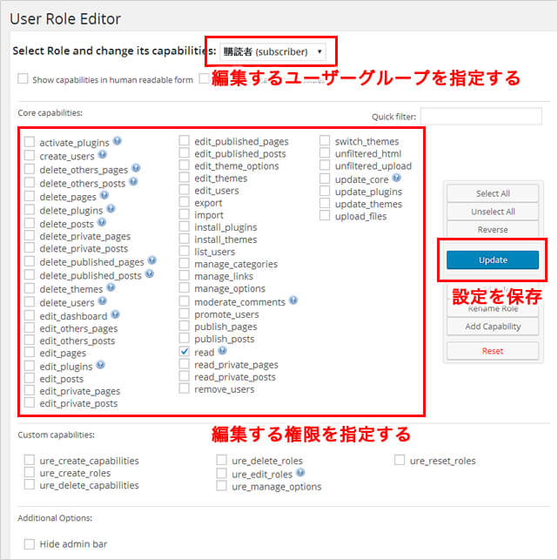This screenshot has height=560, width=558.
Task: Enable upload_files capability checkbox
Action: click(x=326, y=216)
